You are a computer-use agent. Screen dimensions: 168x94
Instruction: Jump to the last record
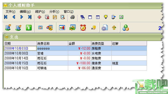(x=30, y=17)
